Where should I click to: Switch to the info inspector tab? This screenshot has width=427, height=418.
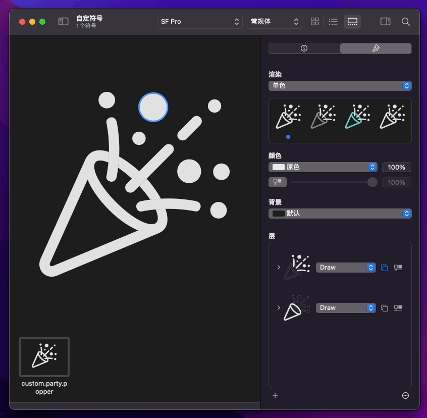pyautogui.click(x=304, y=48)
